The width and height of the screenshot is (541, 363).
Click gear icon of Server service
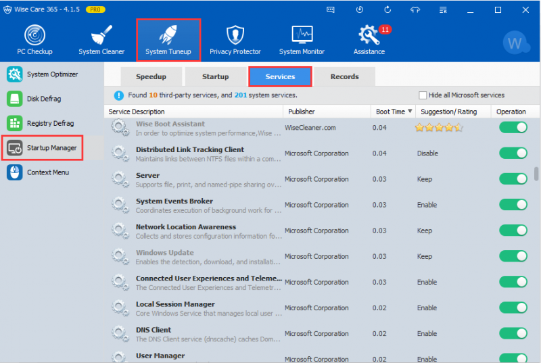coord(120,179)
